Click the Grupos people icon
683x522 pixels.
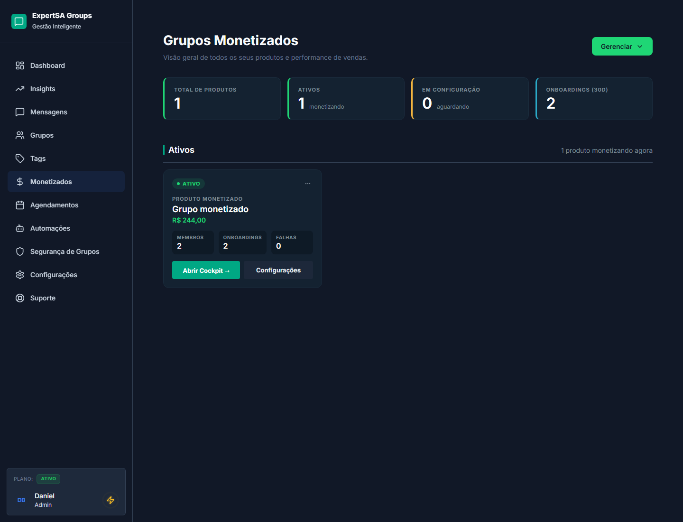20,135
